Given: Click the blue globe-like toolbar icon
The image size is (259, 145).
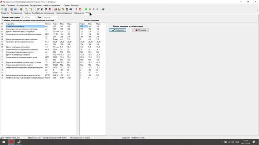Looking at the screenshot, I should pos(15,9).
